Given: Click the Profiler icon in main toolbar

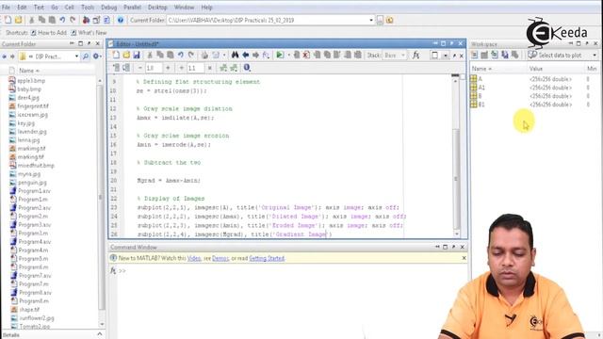Looking at the screenshot, I should click(x=106, y=20).
